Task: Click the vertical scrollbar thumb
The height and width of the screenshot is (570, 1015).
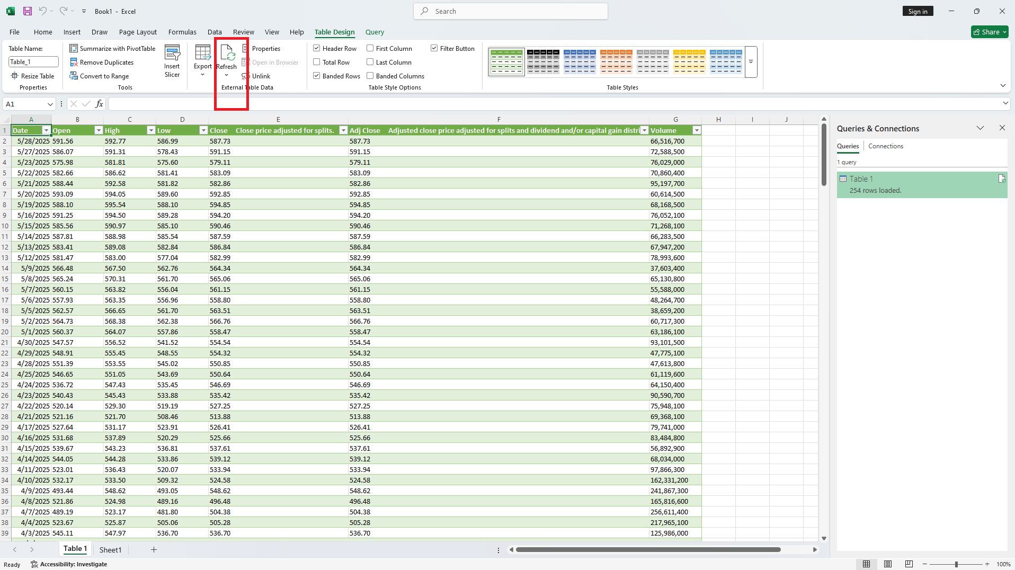Action: (x=824, y=154)
